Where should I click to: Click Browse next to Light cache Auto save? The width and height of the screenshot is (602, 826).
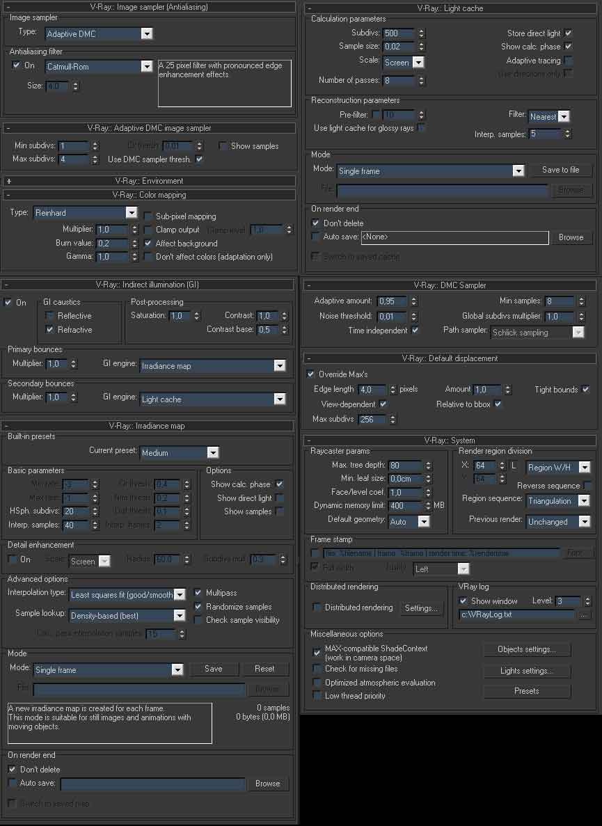point(571,237)
